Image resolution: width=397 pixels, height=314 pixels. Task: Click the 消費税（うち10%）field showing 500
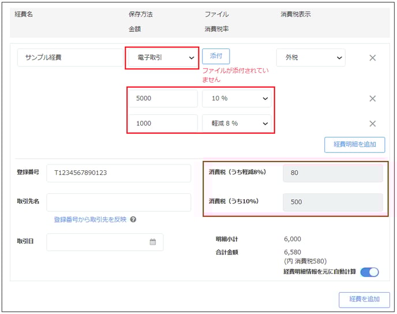point(333,203)
